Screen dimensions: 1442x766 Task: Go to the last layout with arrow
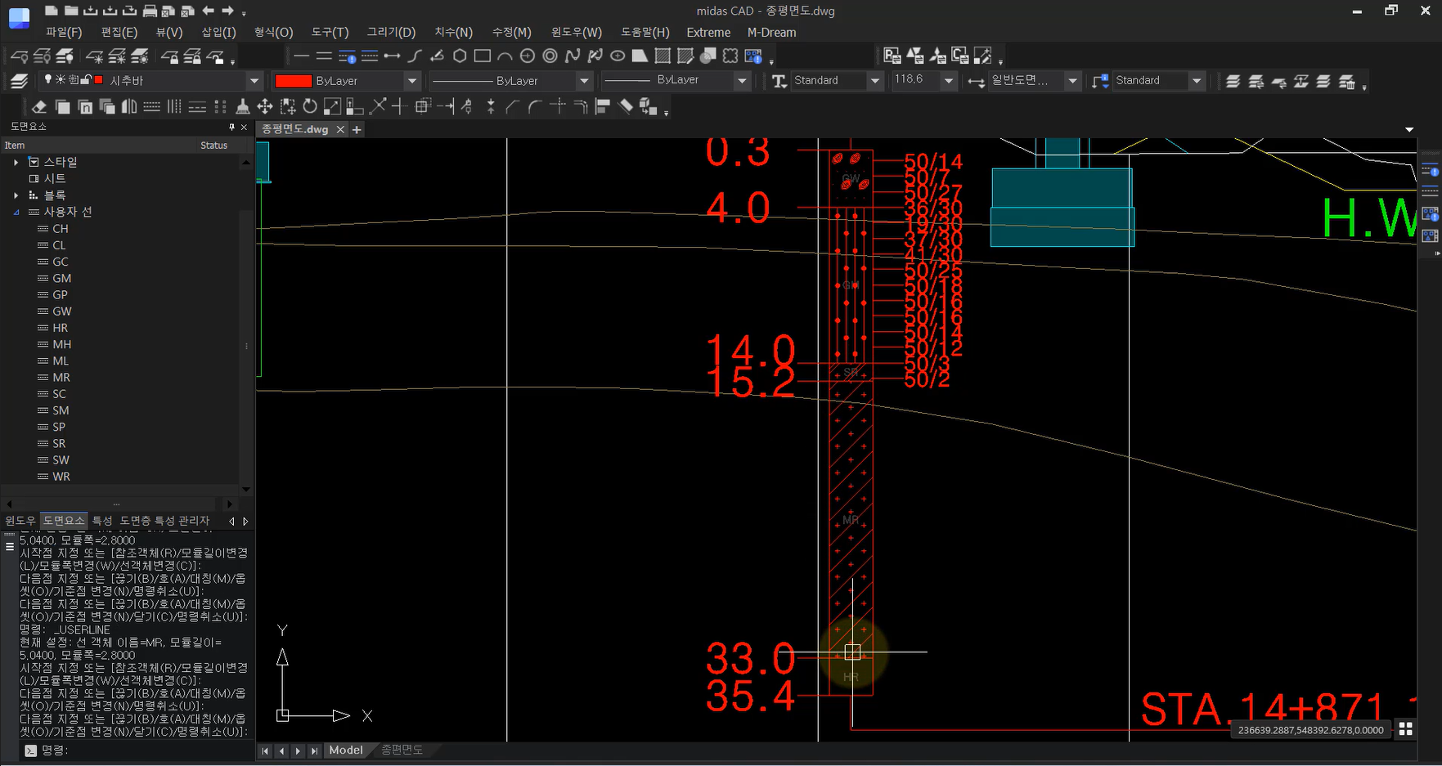point(314,750)
